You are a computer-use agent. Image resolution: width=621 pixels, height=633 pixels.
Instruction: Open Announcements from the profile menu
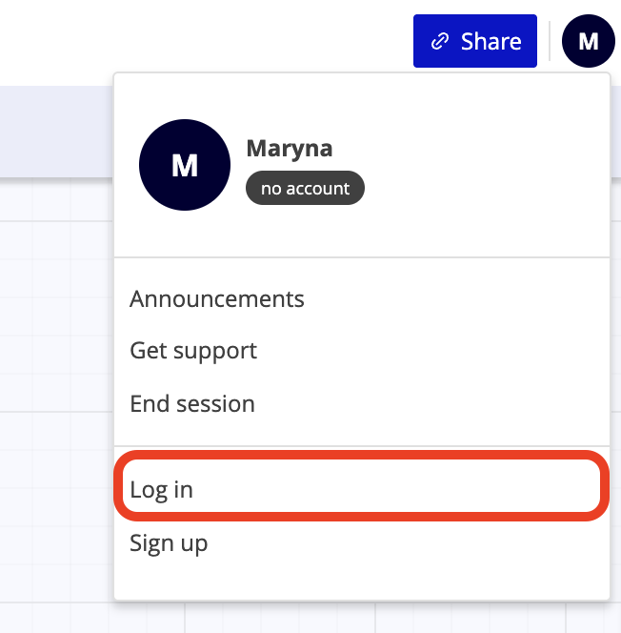click(217, 299)
